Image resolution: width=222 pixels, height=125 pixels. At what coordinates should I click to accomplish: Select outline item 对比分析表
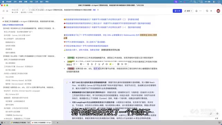coord(9,77)
